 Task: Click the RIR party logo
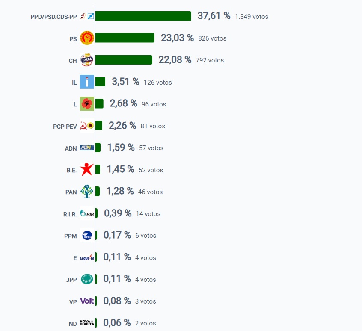pyautogui.click(x=87, y=213)
